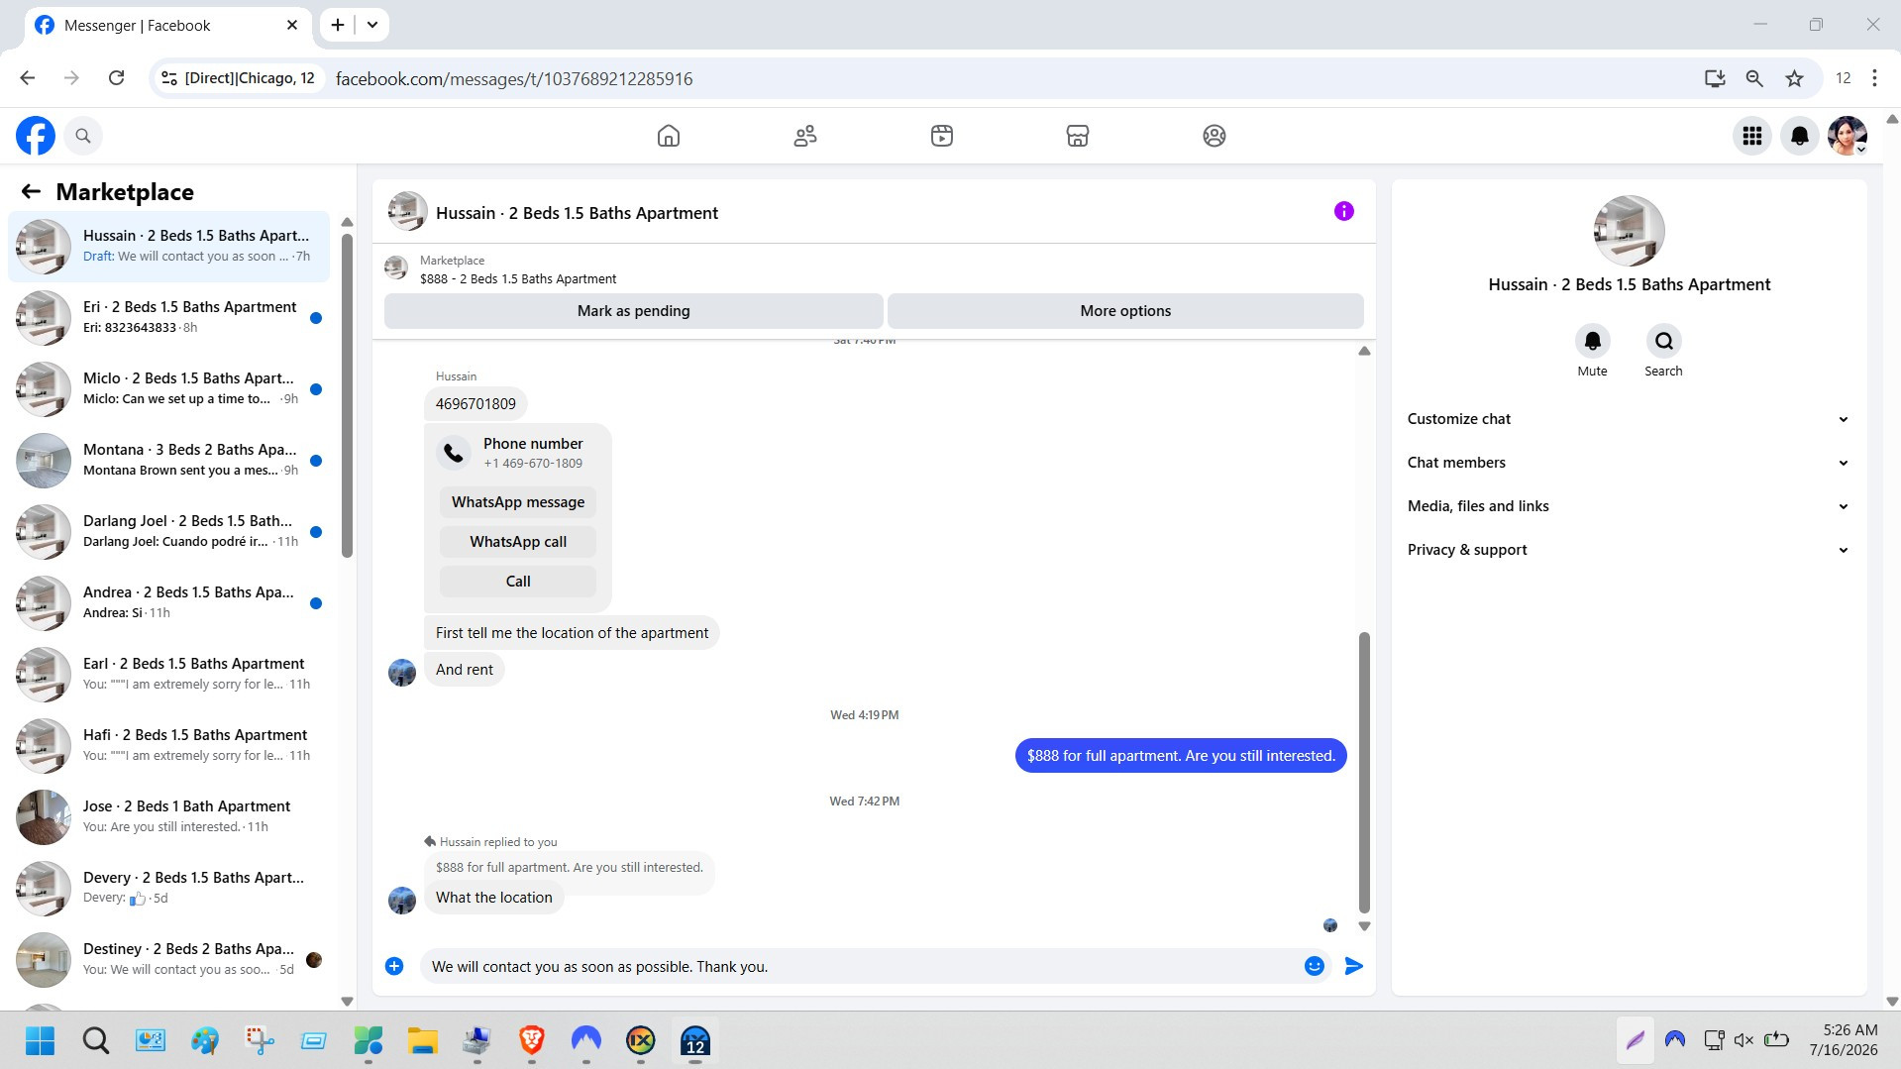The image size is (1901, 1069).
Task: Open Miclo's conversation in the list
Action: coord(169,388)
